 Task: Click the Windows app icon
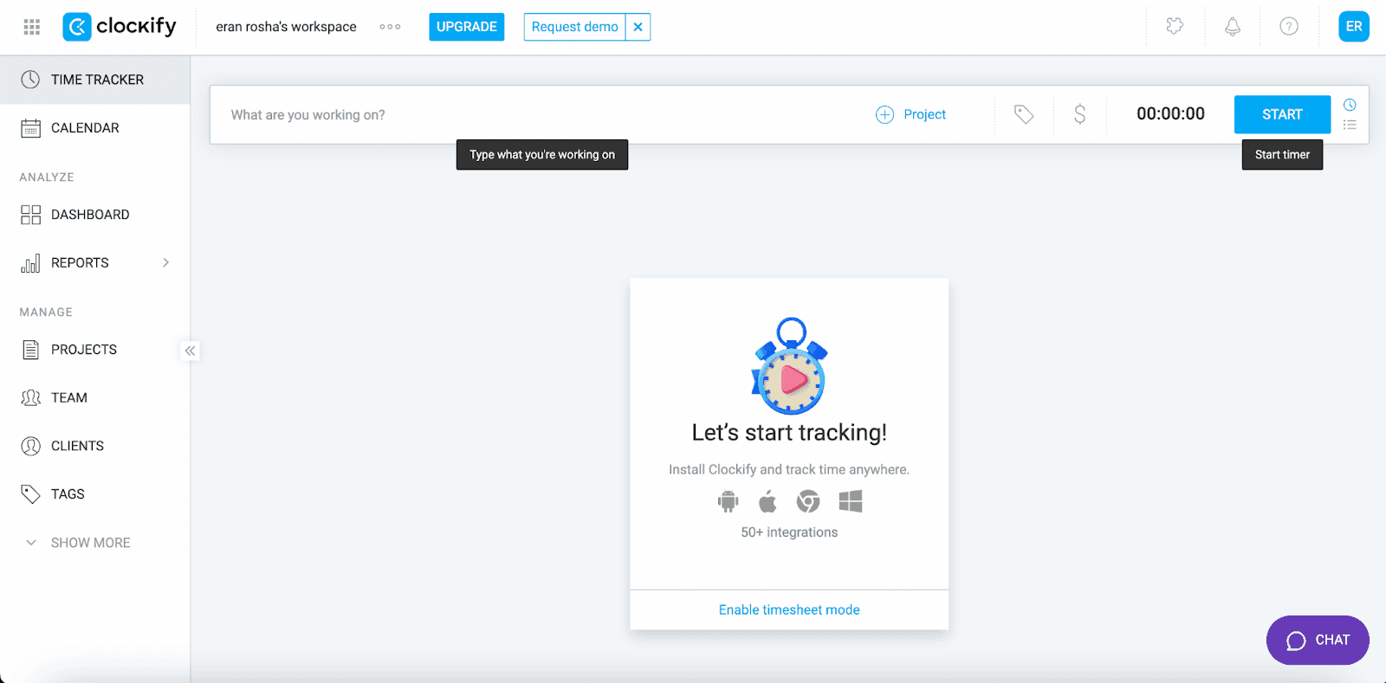tap(851, 501)
